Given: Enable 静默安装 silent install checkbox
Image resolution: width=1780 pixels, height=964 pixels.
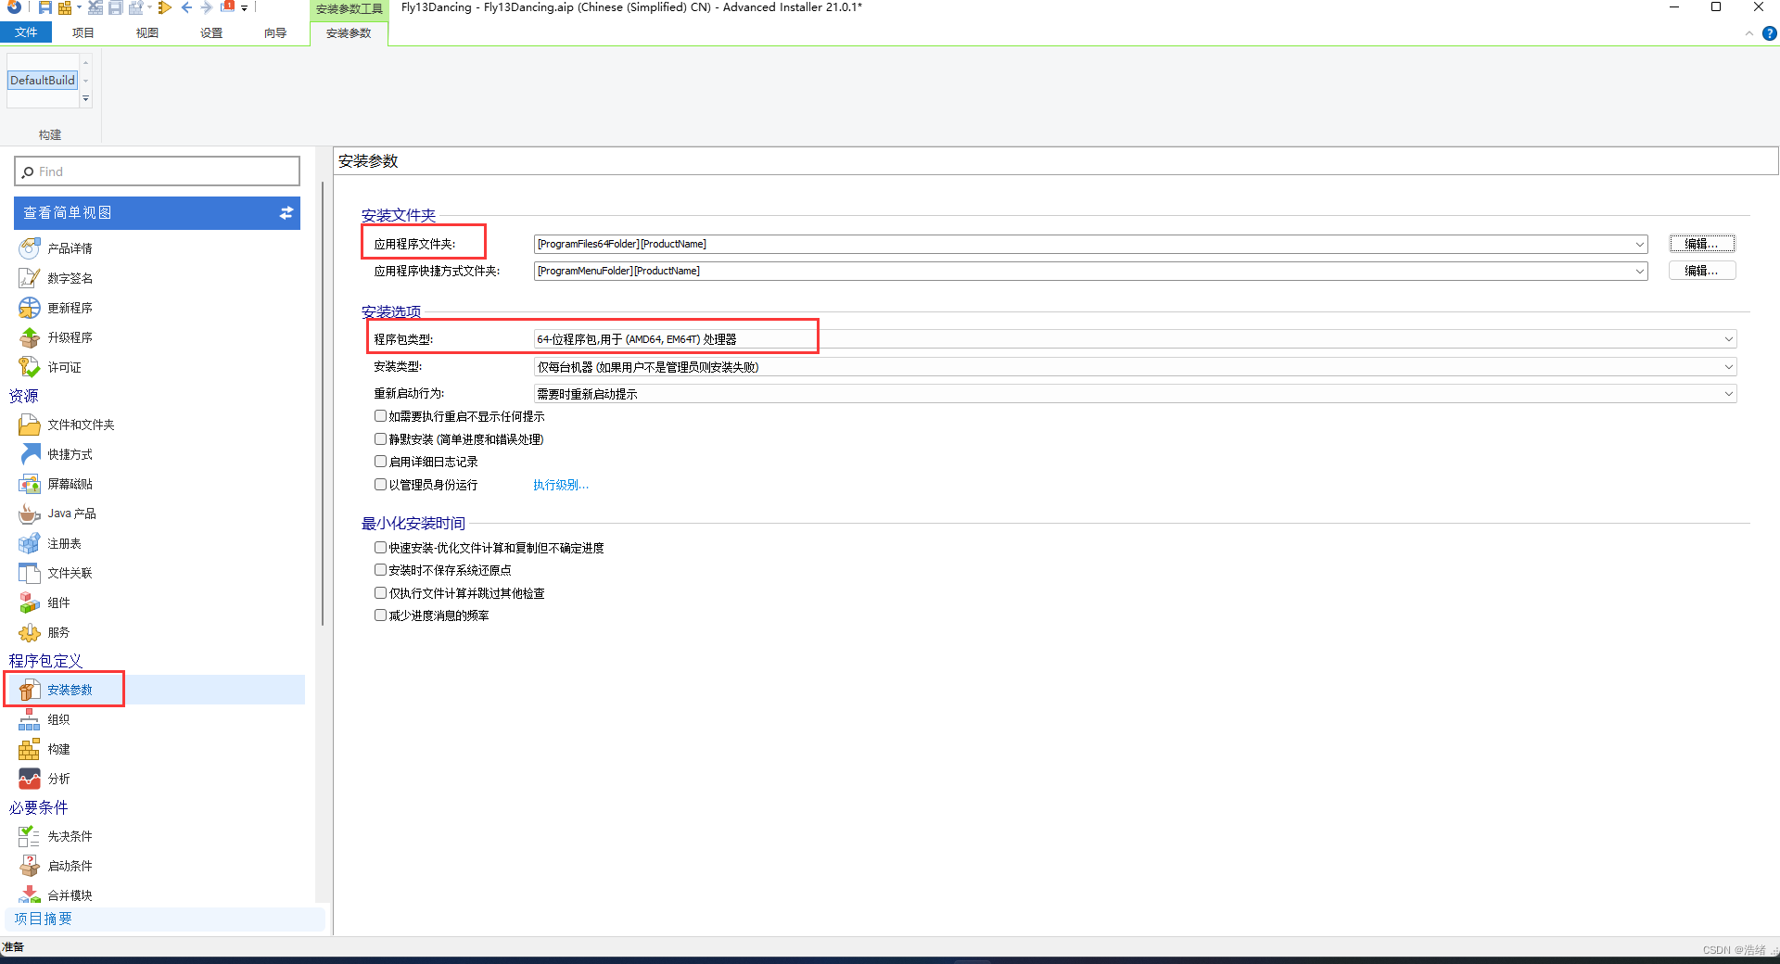Looking at the screenshot, I should (380, 439).
